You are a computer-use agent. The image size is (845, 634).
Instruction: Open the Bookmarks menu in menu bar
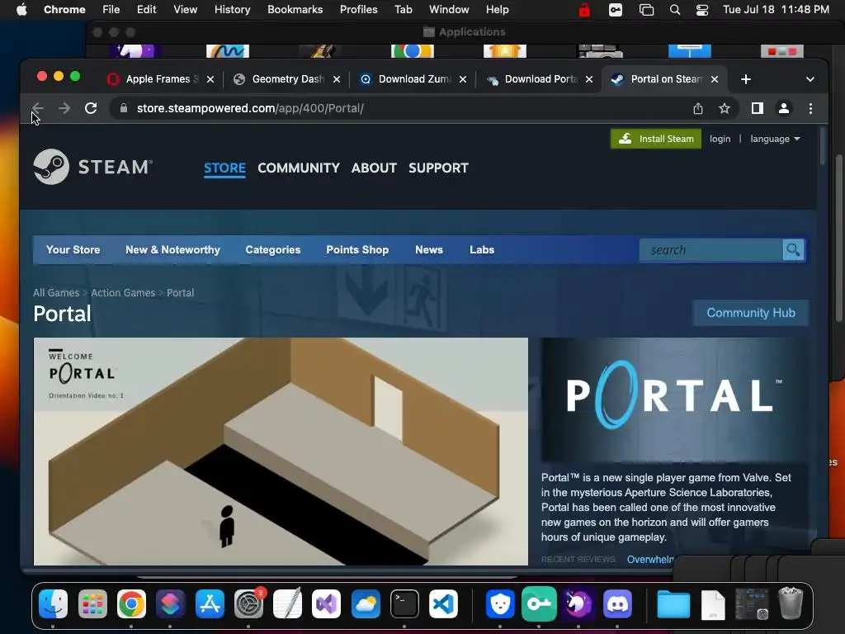click(x=295, y=10)
